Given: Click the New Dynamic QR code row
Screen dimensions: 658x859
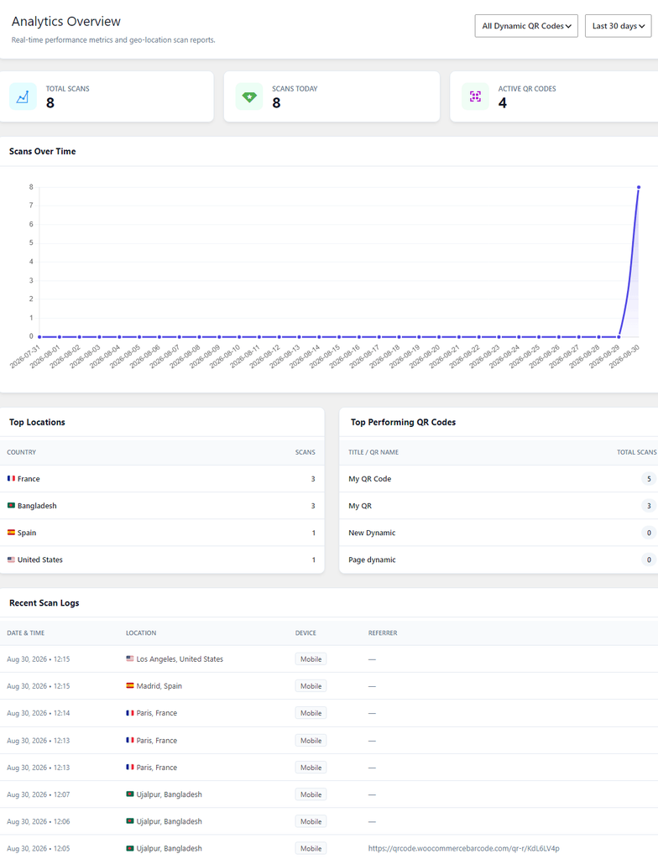Looking at the screenshot, I should coord(499,533).
